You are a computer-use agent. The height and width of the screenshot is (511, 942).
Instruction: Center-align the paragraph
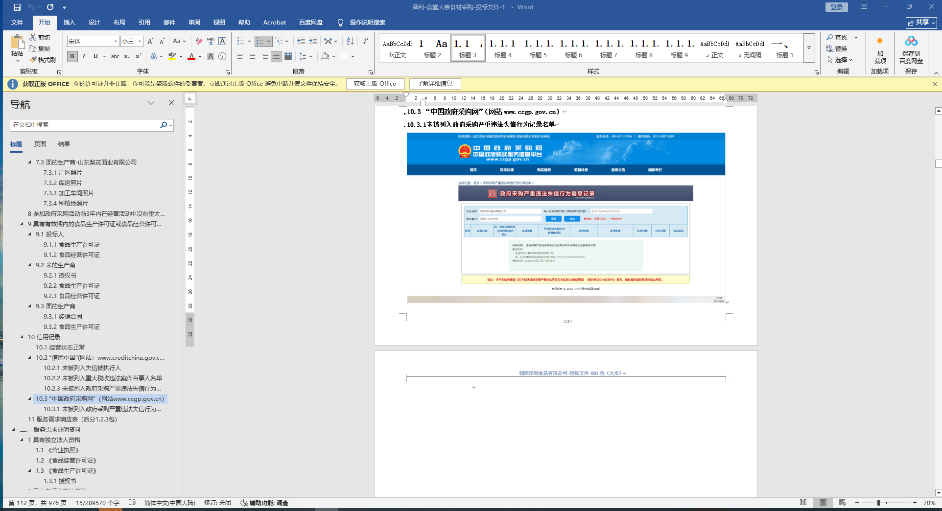point(253,56)
